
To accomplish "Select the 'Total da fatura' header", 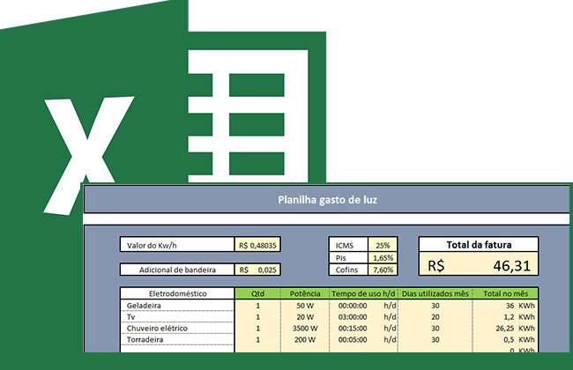I will pos(479,245).
